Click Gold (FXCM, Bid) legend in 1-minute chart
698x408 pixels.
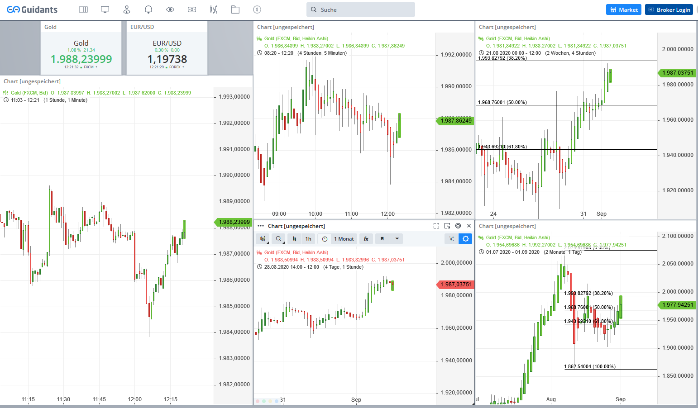click(x=29, y=93)
